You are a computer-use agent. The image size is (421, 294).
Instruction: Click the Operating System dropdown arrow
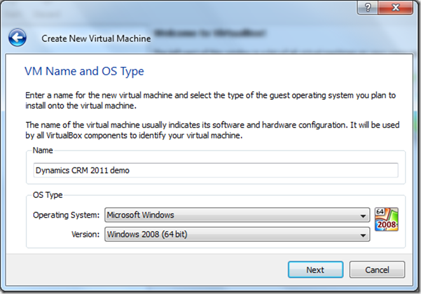click(x=363, y=215)
